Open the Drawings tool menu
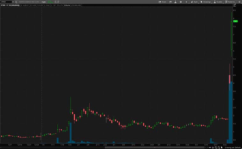This screenshot has width=242, height=149. [x=206, y=2]
